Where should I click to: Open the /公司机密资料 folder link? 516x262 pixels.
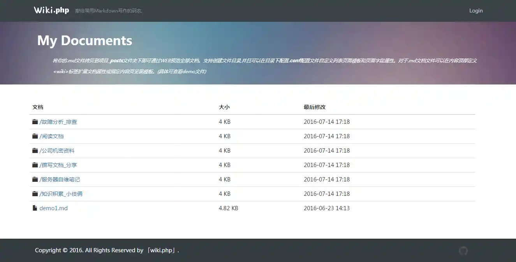pyautogui.click(x=57, y=151)
